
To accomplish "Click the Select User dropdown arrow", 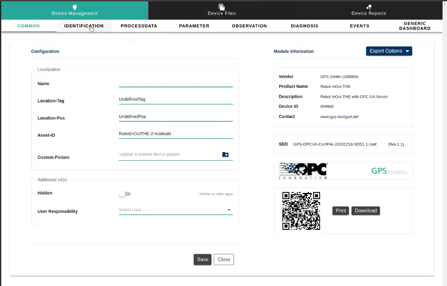I will [x=229, y=210].
